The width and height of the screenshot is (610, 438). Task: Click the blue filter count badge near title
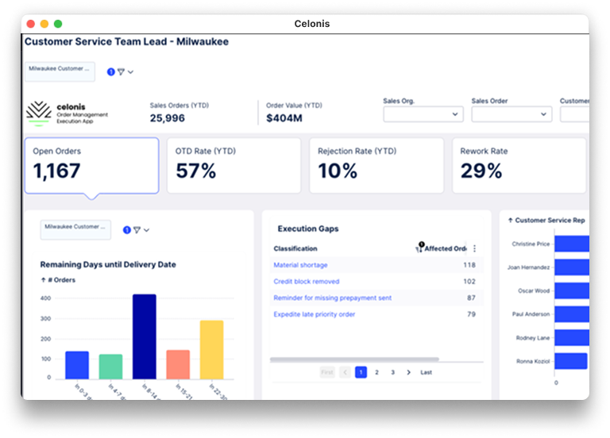[111, 72]
